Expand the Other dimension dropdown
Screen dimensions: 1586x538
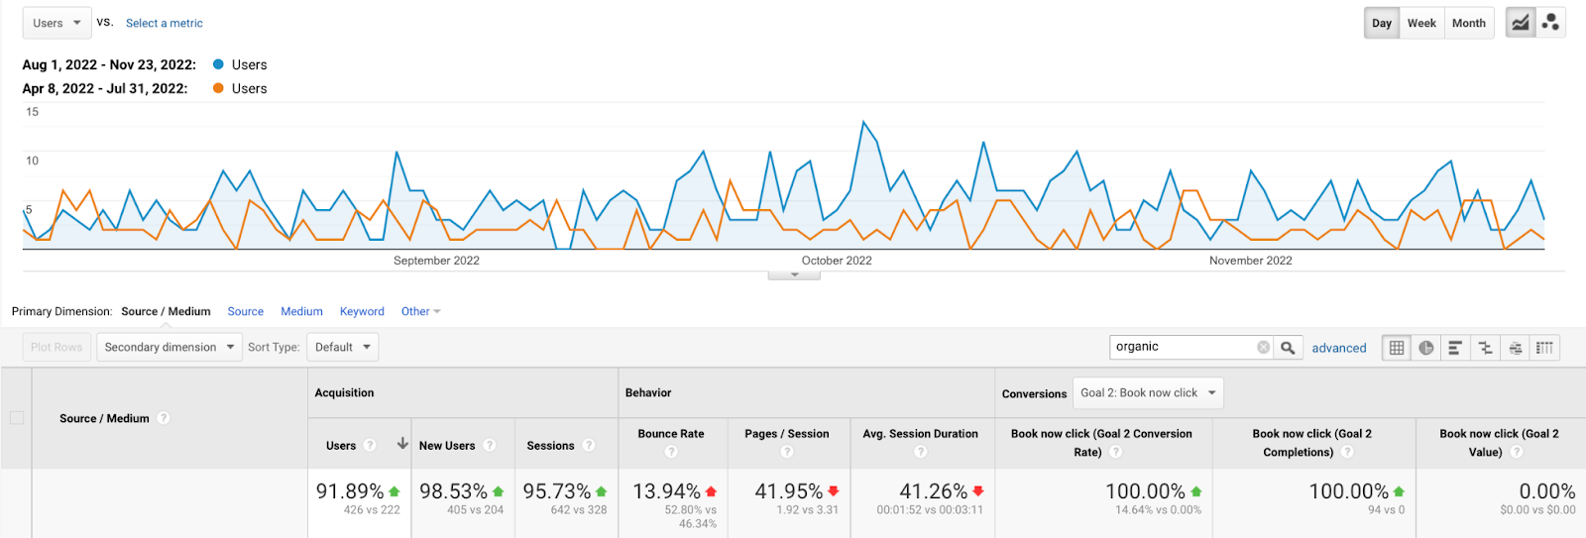point(421,311)
